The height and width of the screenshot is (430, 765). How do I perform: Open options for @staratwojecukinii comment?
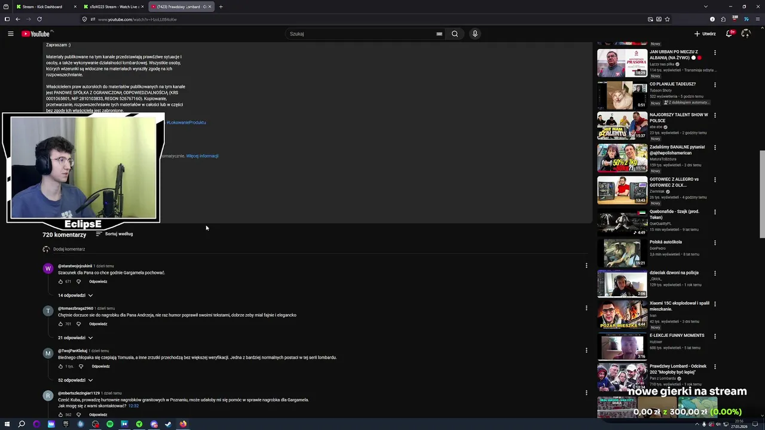(x=586, y=265)
